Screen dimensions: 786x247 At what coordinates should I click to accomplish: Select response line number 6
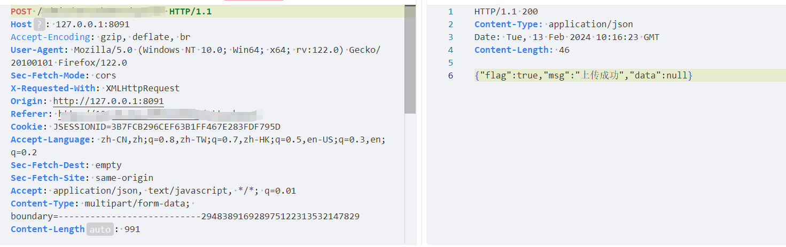450,75
